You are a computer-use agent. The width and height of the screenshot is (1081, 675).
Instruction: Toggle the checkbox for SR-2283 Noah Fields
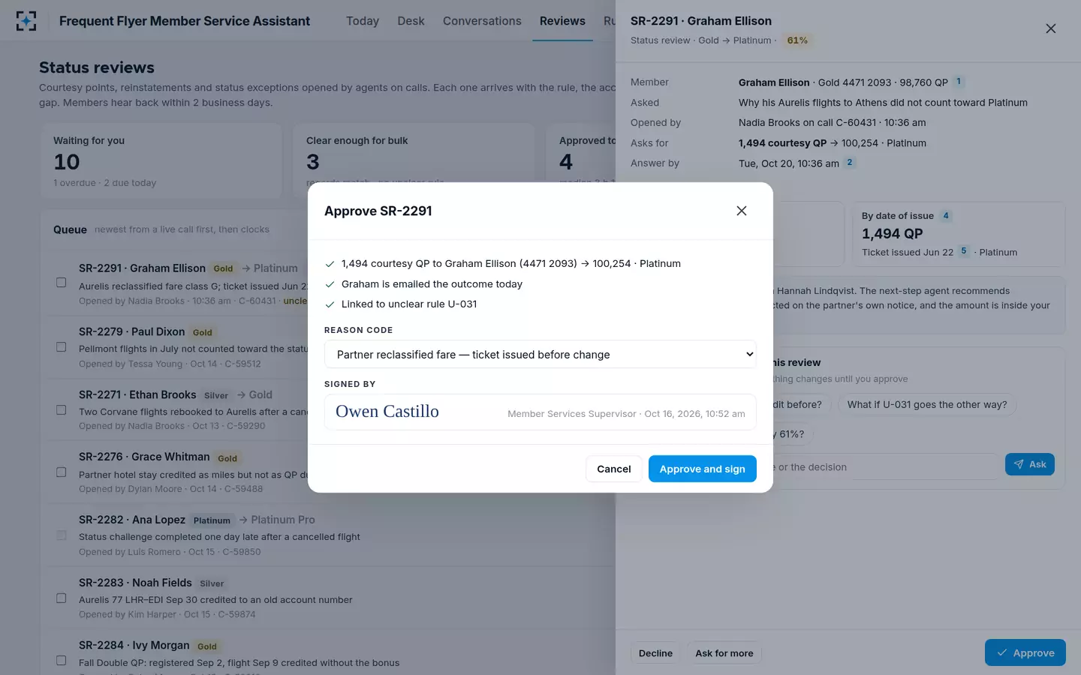62,598
